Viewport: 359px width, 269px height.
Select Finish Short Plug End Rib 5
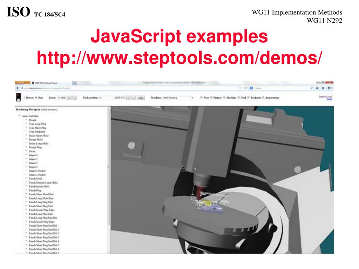pyautogui.click(x=44, y=245)
